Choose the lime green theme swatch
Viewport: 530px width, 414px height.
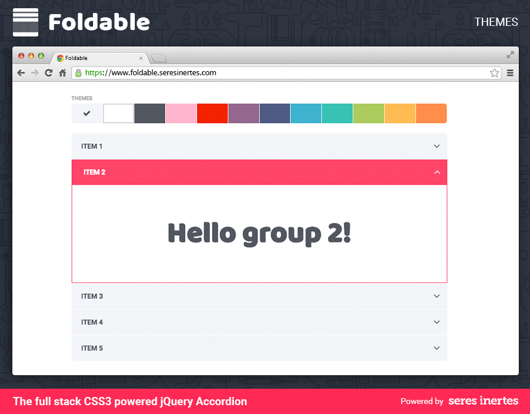tap(369, 113)
